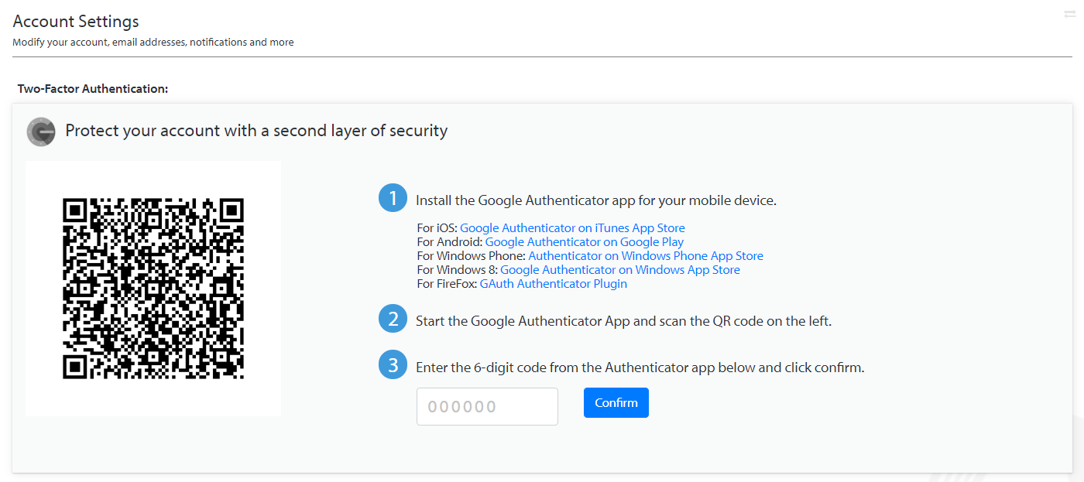Focus the 6-digit code input field
The height and width of the screenshot is (482, 1084).
487,407
